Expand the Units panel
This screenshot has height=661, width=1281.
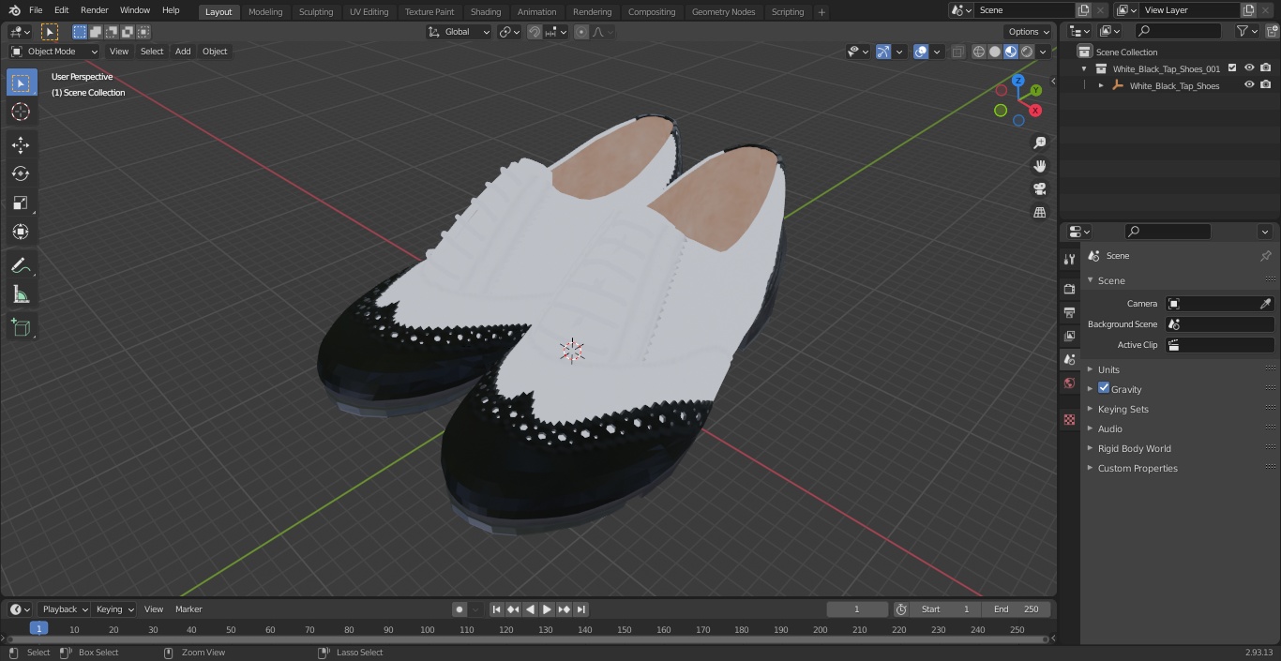tap(1108, 369)
